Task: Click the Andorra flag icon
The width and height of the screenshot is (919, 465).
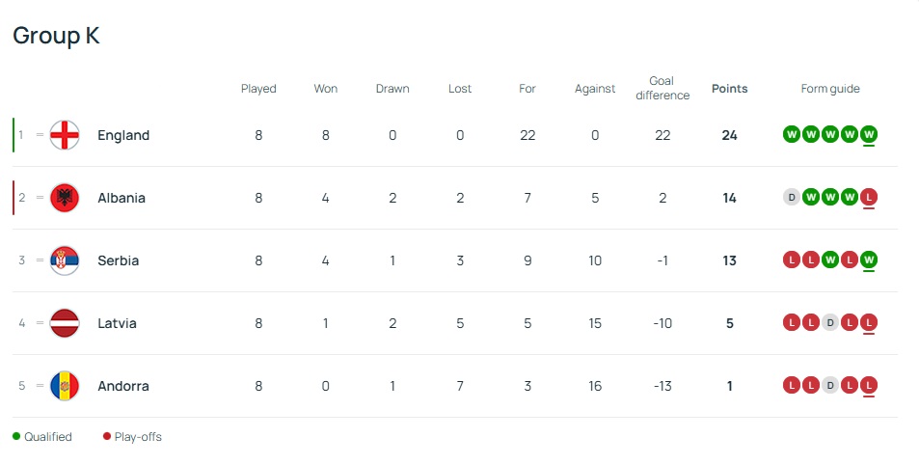Action: (65, 386)
